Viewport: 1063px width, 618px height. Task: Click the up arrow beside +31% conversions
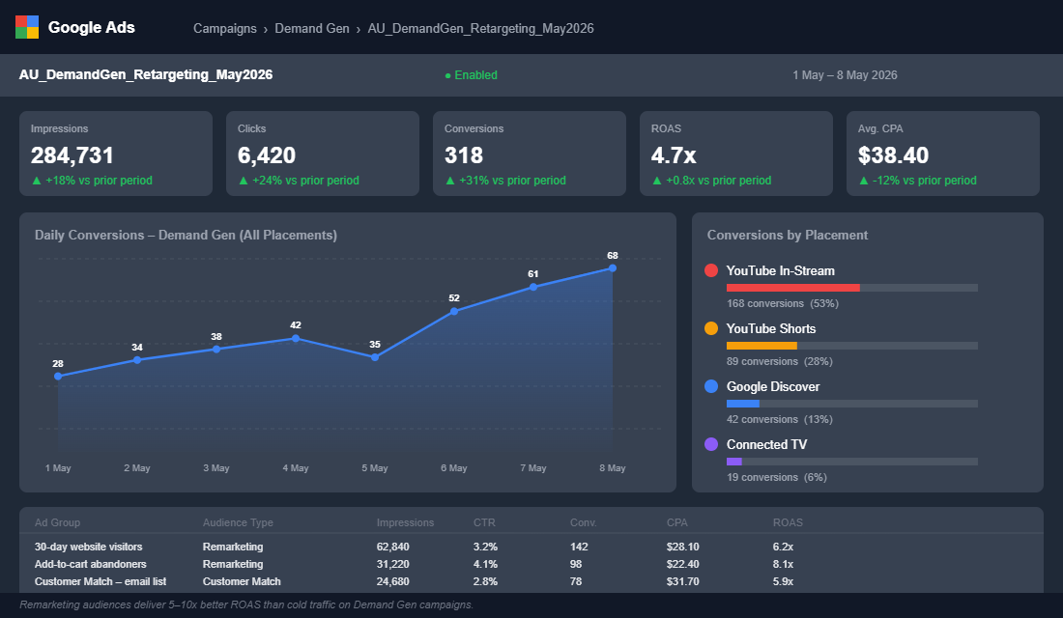click(450, 181)
